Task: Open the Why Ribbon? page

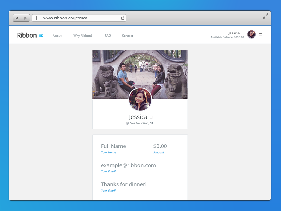Action: [x=83, y=36]
